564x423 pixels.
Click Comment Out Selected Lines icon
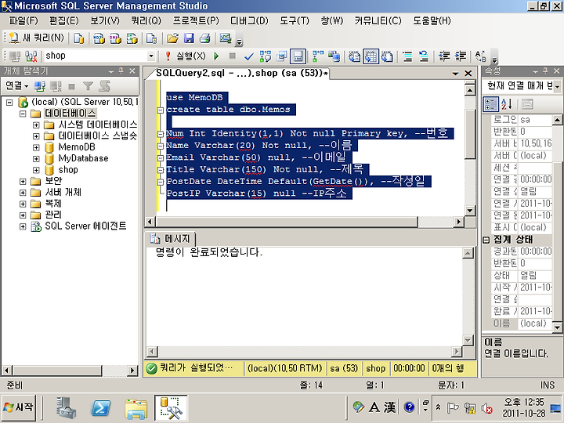pos(407,56)
